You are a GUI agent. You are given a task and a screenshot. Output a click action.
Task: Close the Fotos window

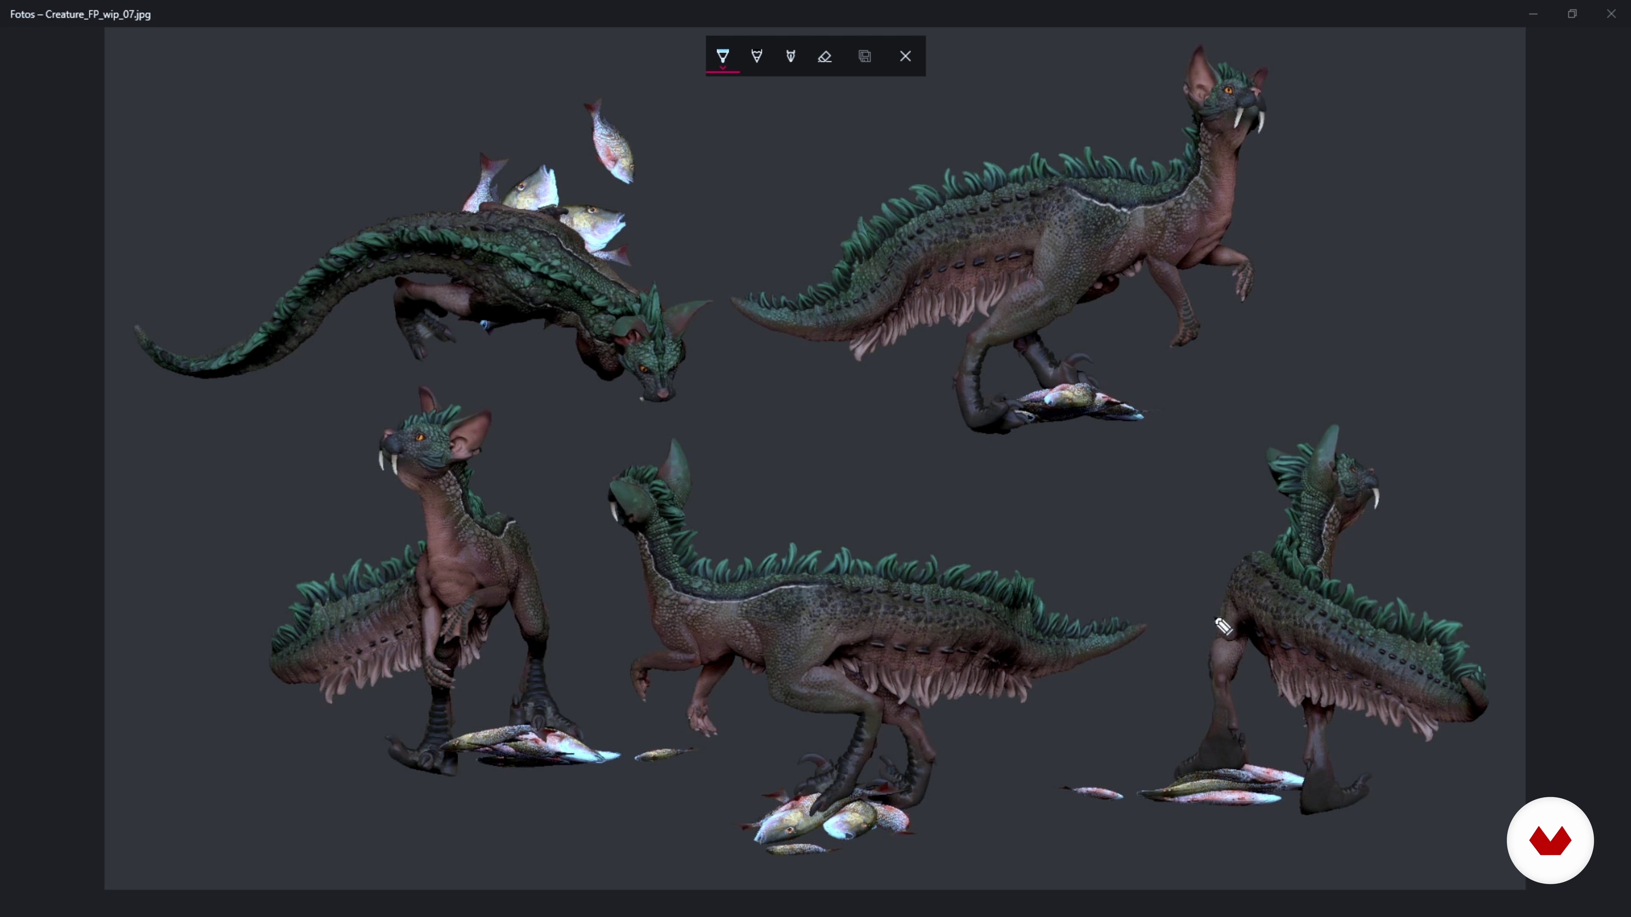[x=1611, y=14]
